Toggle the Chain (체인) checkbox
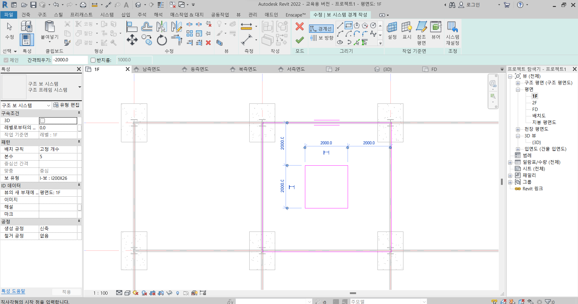The width and height of the screenshot is (578, 304). pyautogui.click(x=6, y=60)
